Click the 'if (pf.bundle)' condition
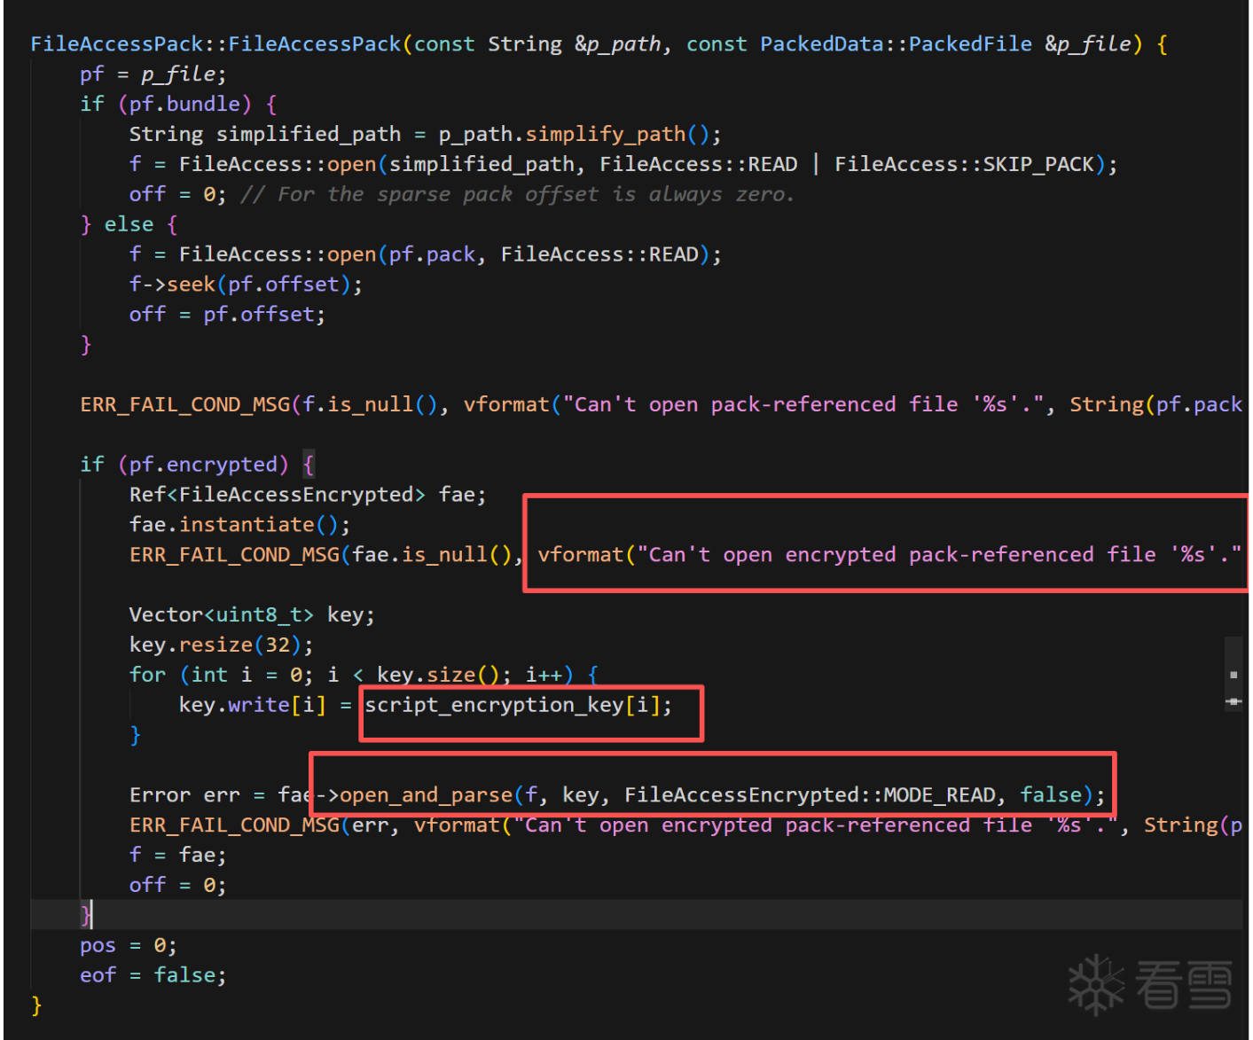Image resolution: width=1253 pixels, height=1040 pixels. coord(166,104)
